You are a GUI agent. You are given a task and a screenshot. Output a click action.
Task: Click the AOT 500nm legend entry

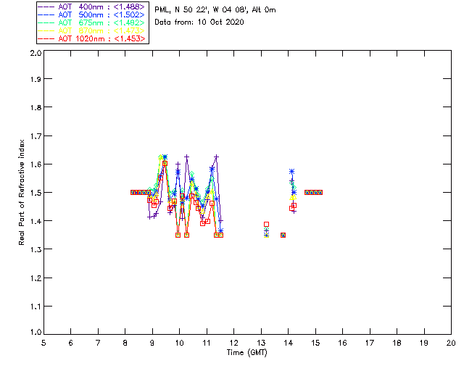click(x=92, y=14)
